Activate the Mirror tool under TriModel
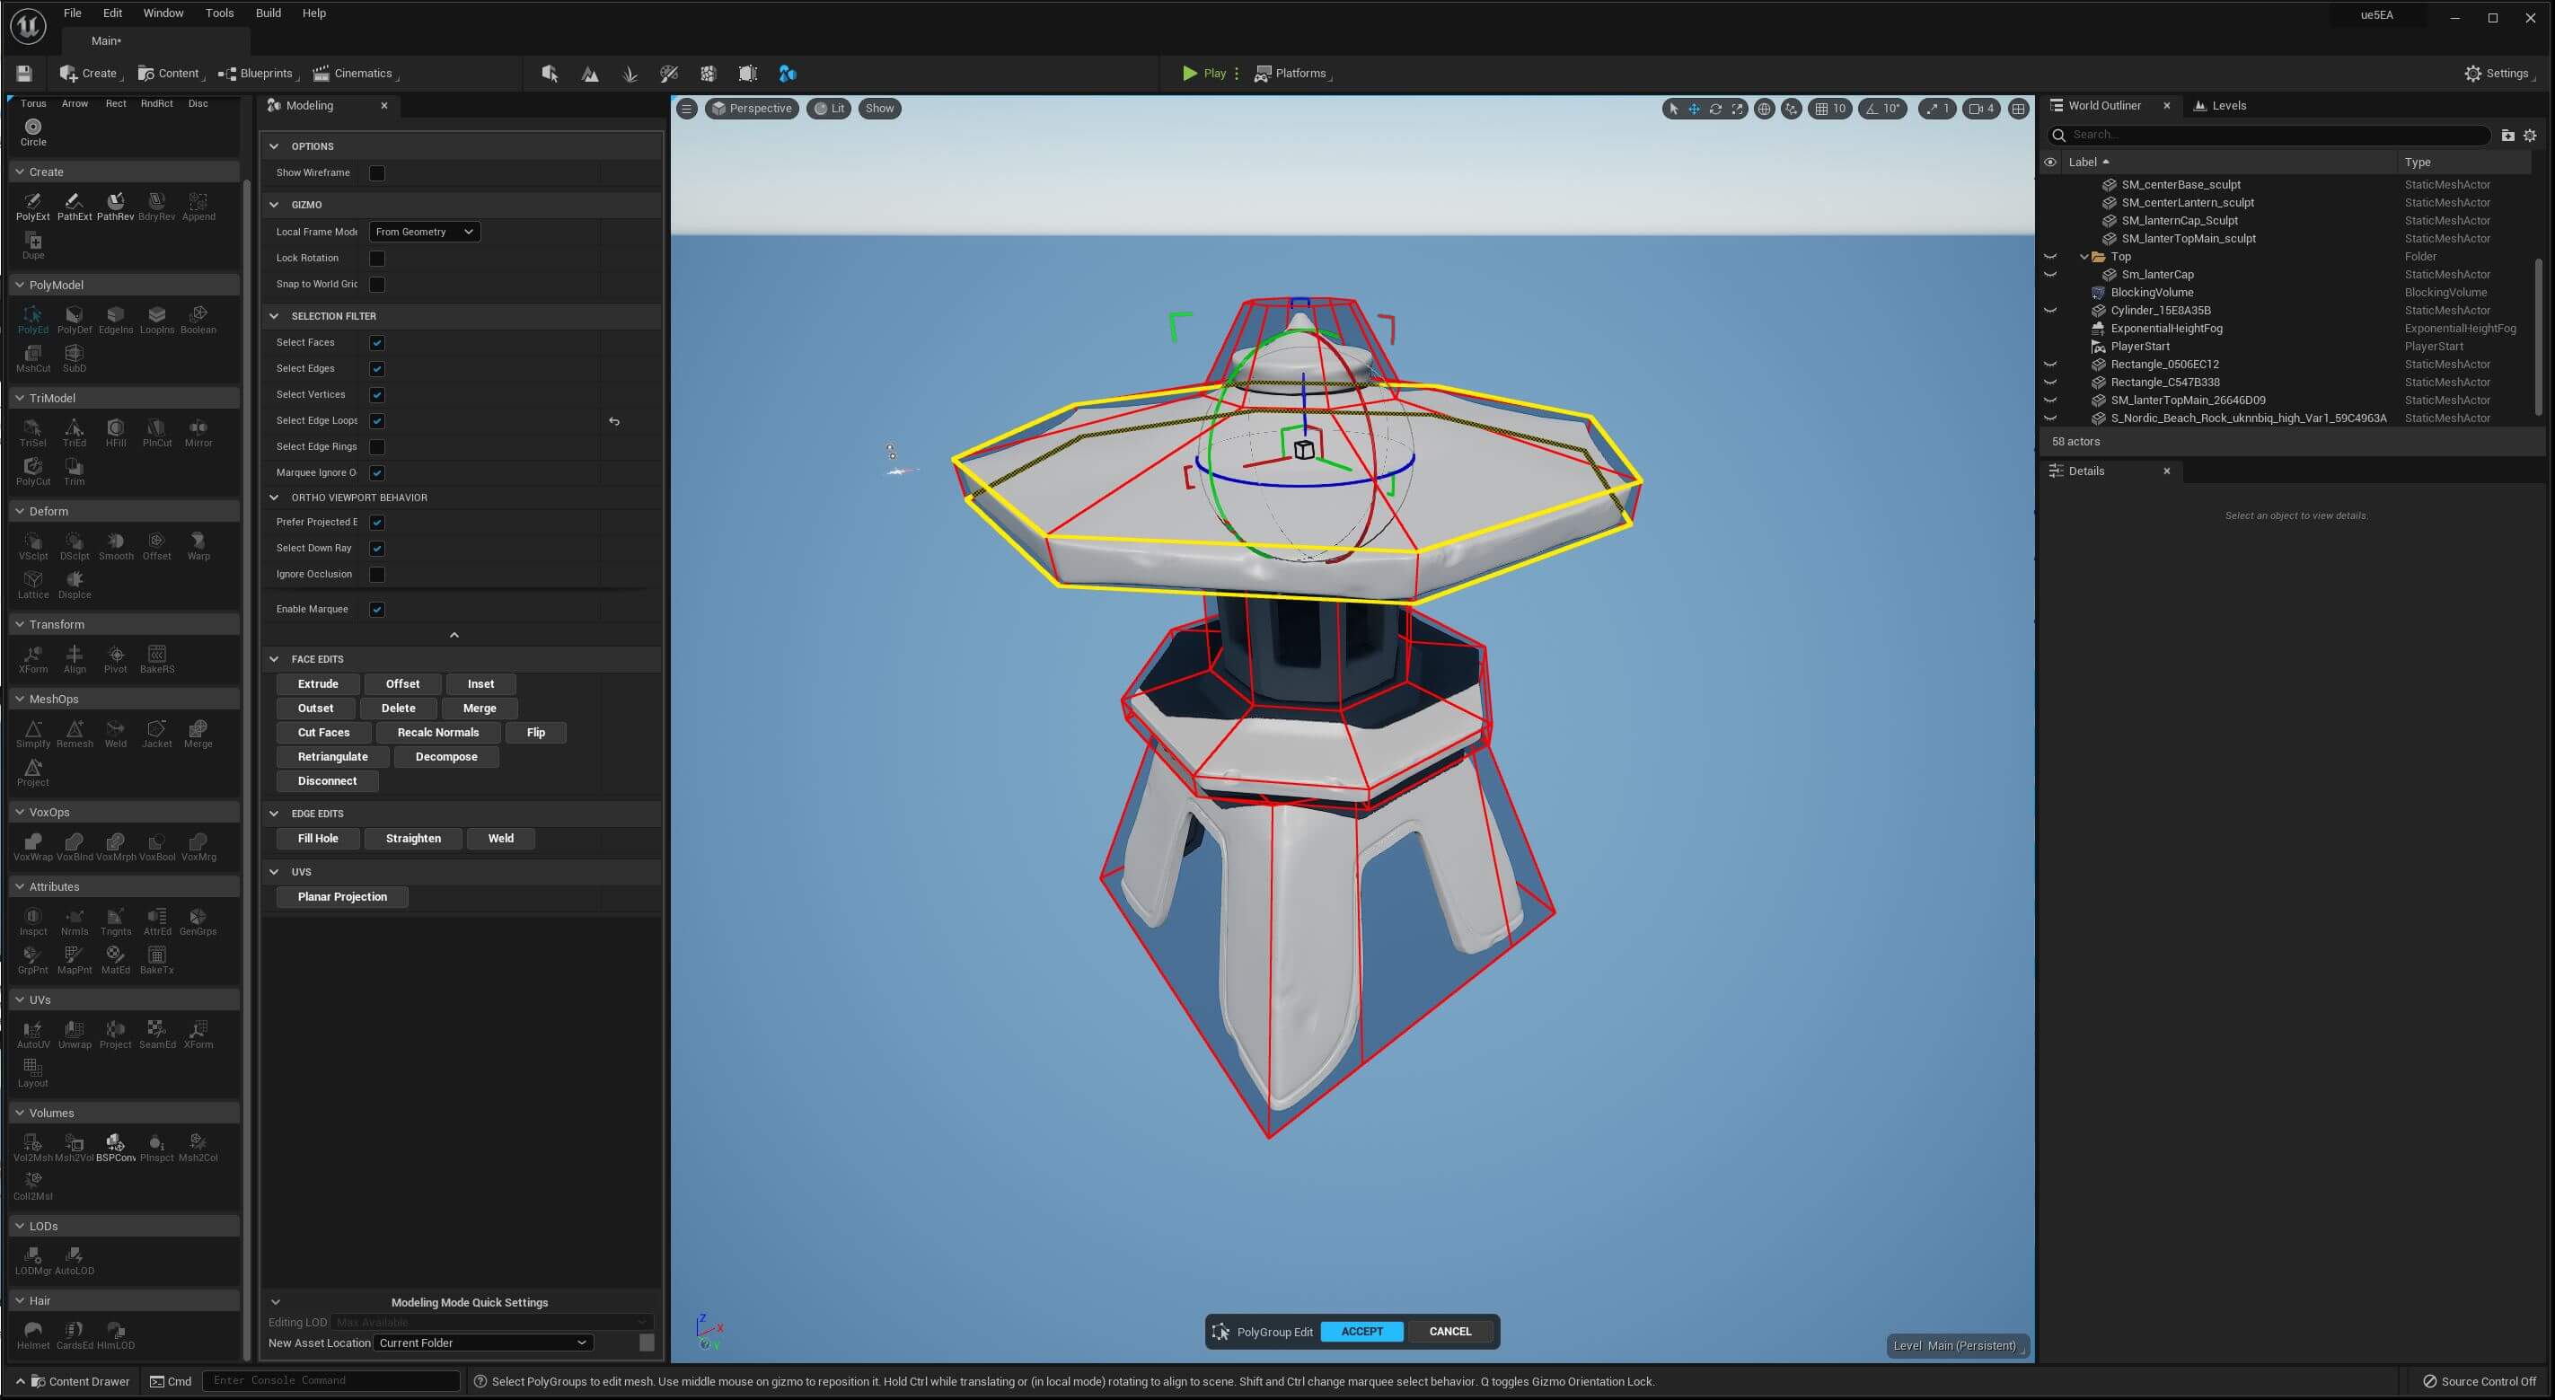The image size is (2555, 1400). (198, 431)
